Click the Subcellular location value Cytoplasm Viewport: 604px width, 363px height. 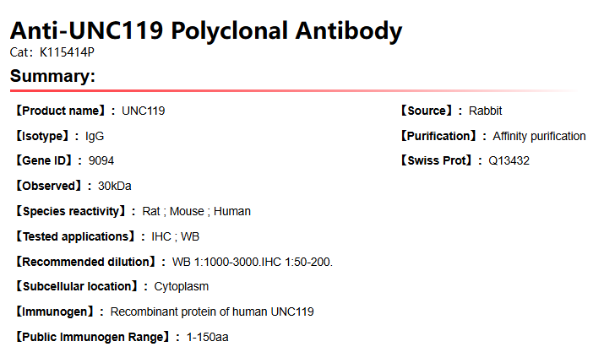[182, 286]
